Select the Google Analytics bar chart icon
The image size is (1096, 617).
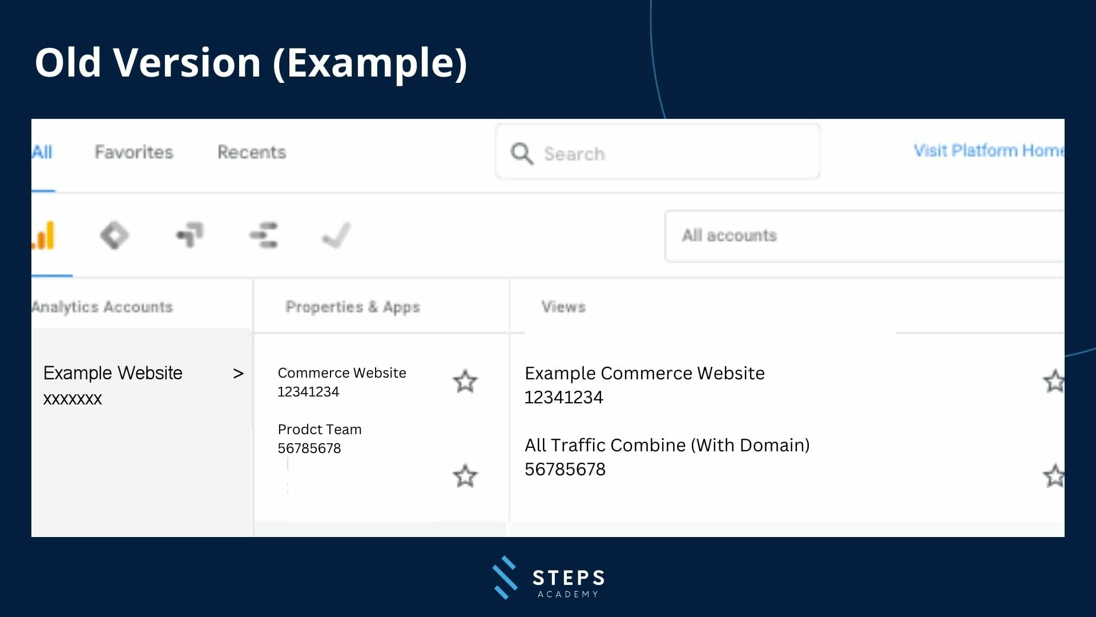45,235
